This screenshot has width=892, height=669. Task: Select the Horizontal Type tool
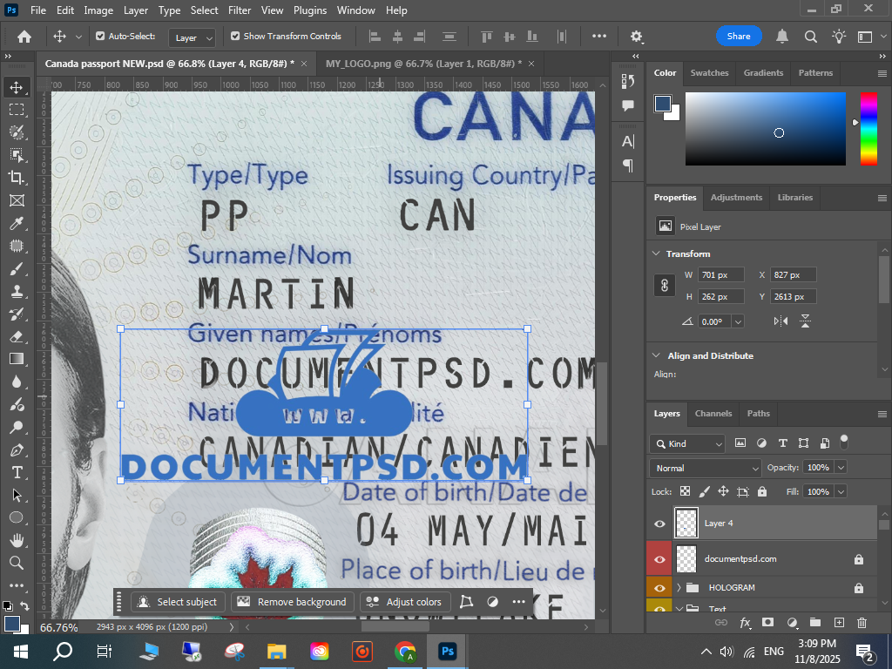(x=16, y=472)
